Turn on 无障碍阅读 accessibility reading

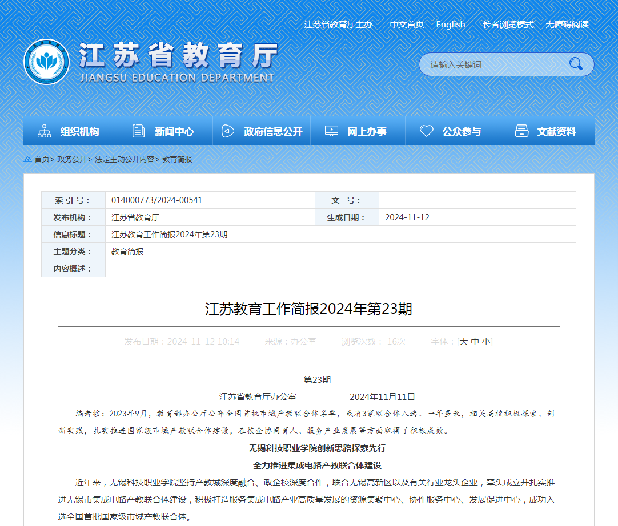click(x=567, y=25)
